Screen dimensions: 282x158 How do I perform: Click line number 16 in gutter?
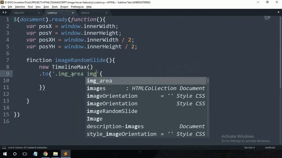point(6,121)
